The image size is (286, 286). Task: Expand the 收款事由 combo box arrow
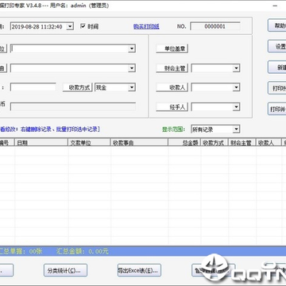point(132,68)
